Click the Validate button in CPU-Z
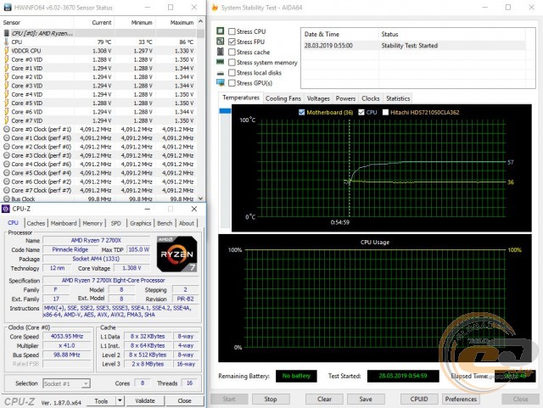Image resolution: width=543 pixels, height=408 pixels. click(x=145, y=400)
